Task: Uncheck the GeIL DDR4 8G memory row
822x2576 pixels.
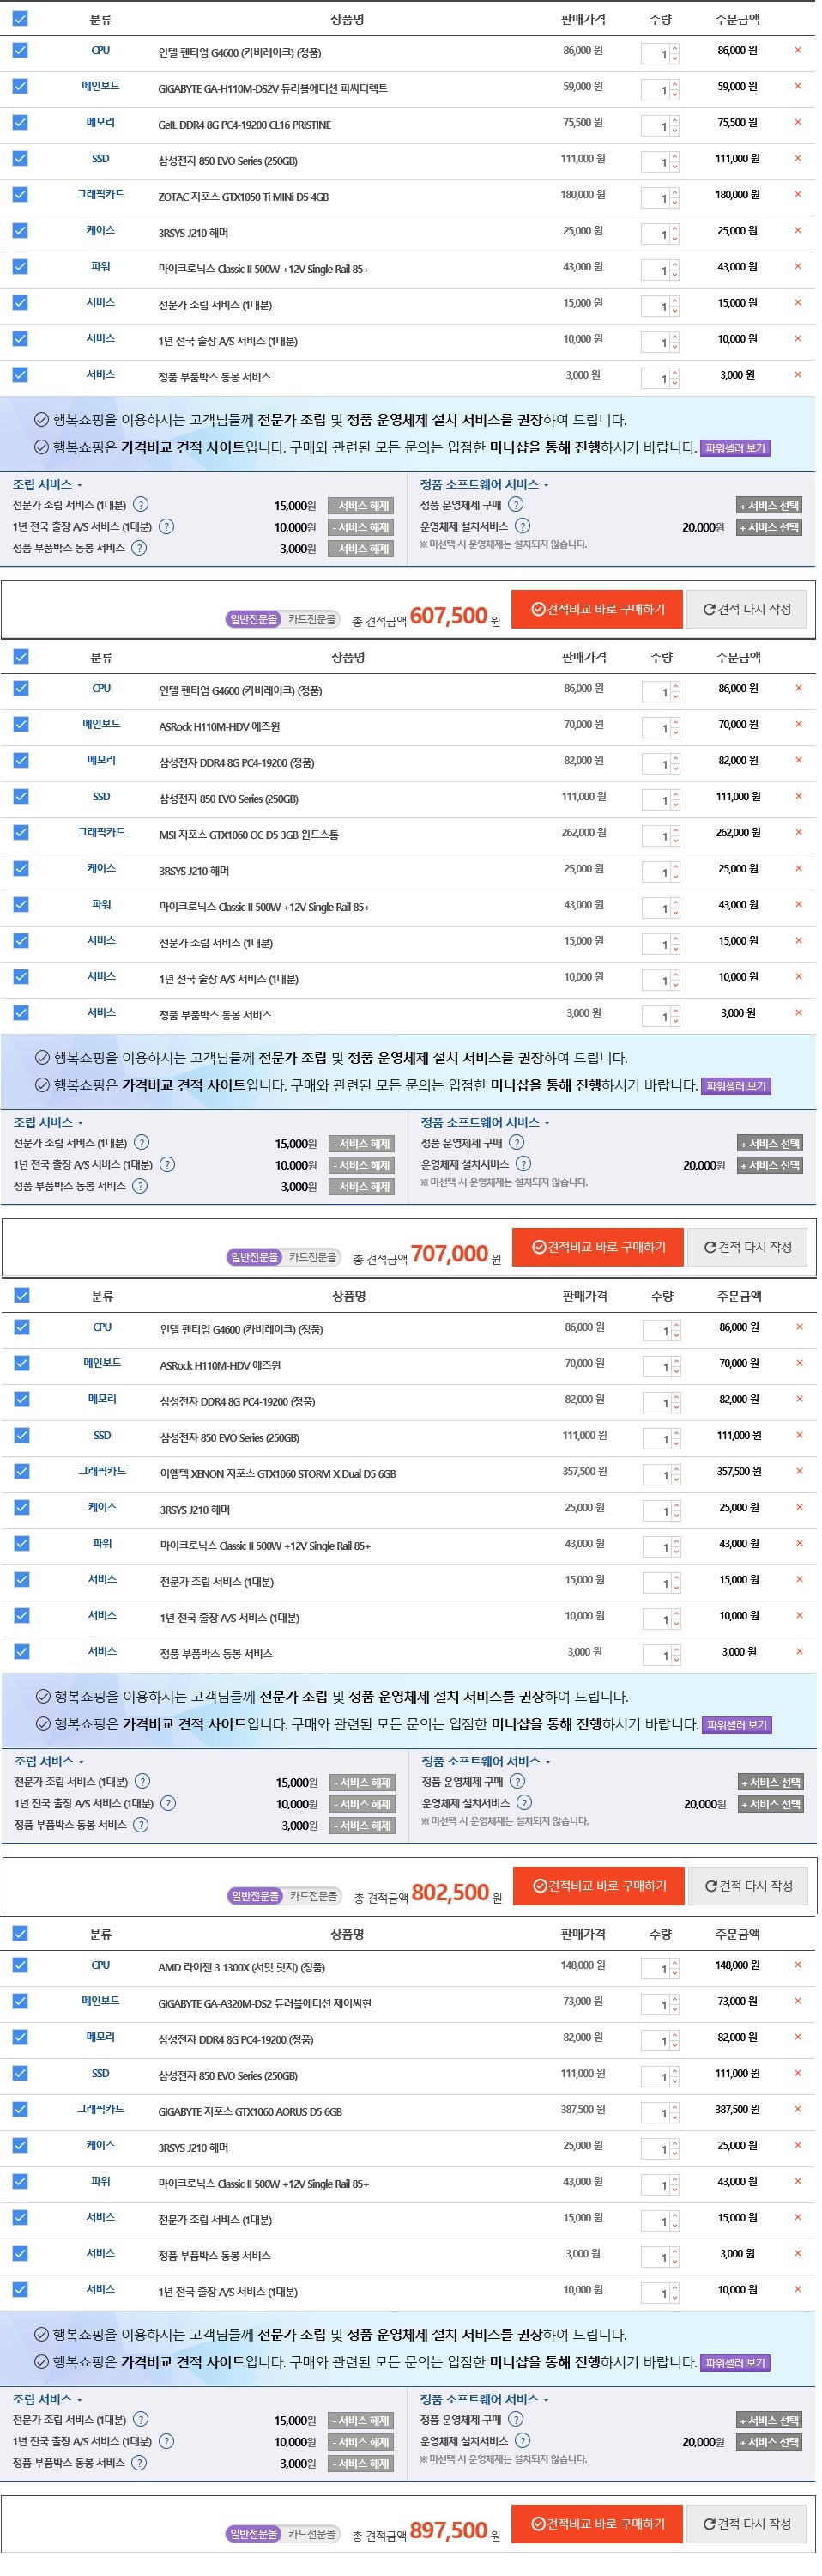Action: tap(20, 122)
